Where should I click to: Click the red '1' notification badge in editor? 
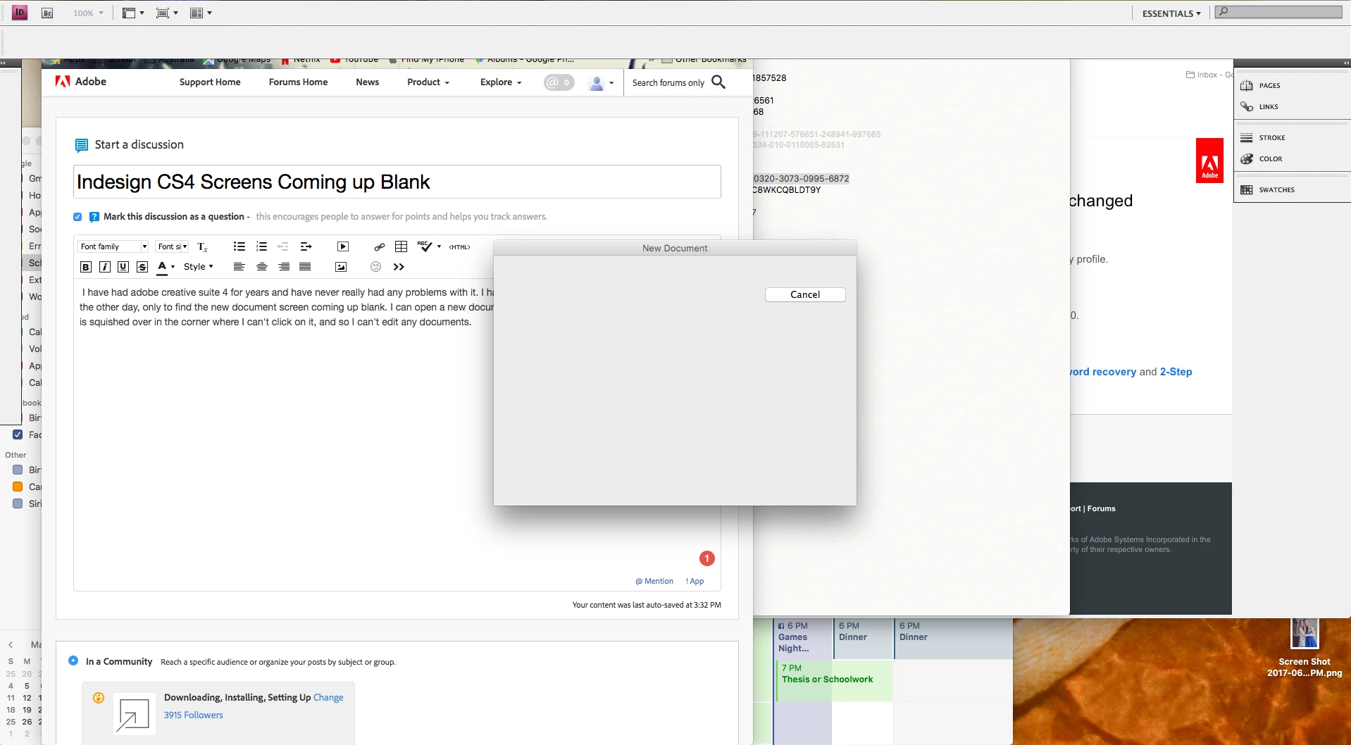coord(706,558)
